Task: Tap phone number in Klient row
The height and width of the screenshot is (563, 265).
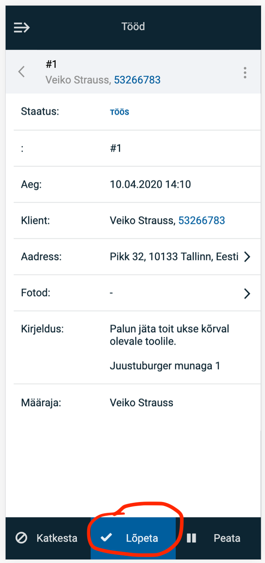Action: [202, 220]
